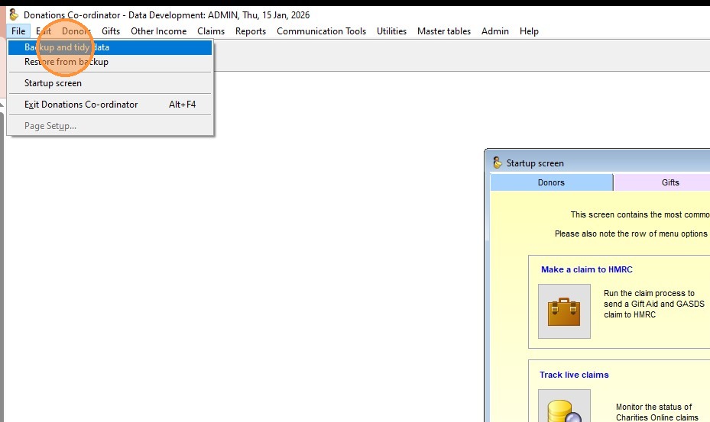Open the Donors menu
The height and width of the screenshot is (422, 710).
click(76, 31)
